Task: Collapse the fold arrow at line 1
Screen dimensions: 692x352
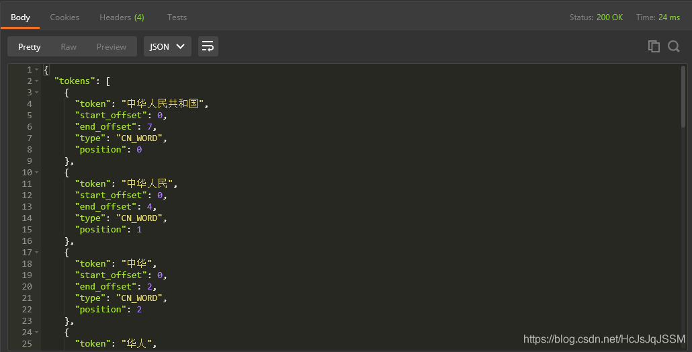Action: (37, 70)
